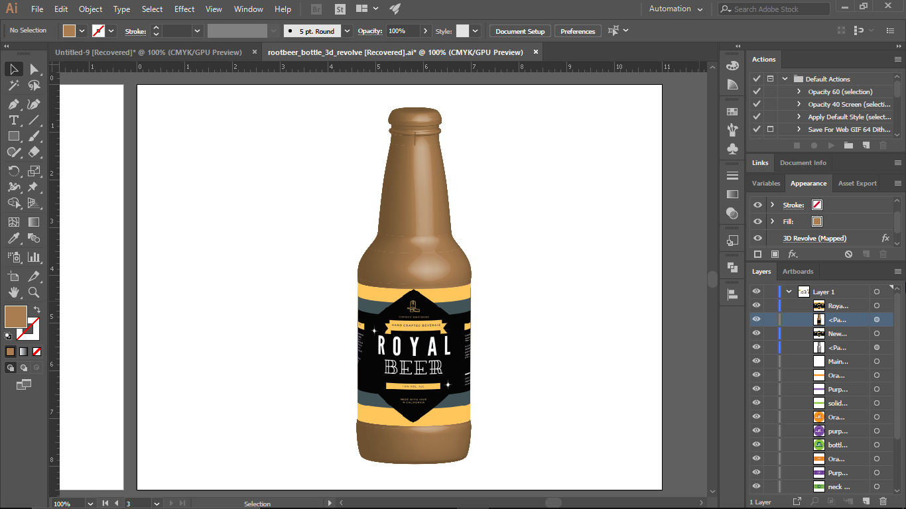Viewport: 906px width, 509px height.
Task: Open the Object menu
Action: pos(91,9)
